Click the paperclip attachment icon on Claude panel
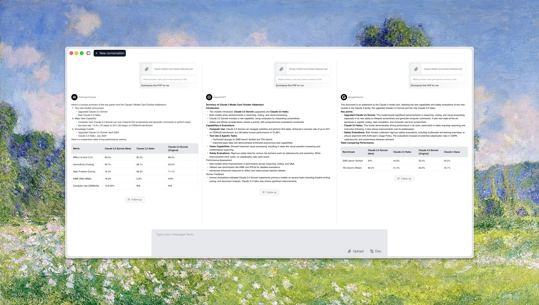Viewport: 539px width, 305px height. tap(147, 69)
